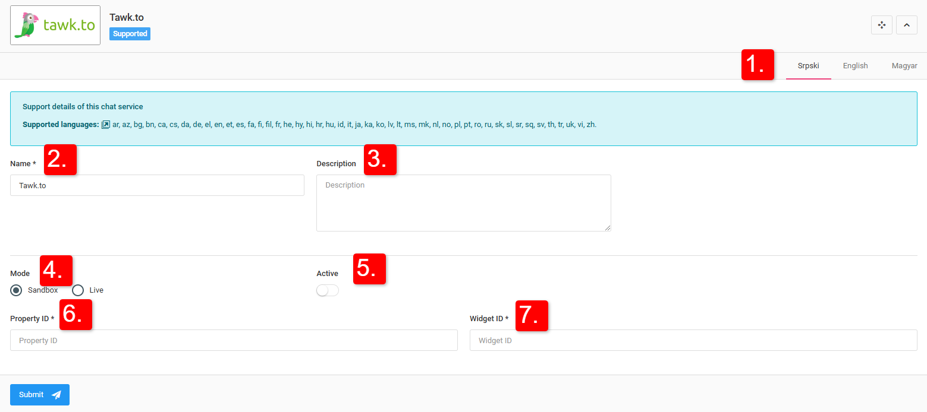Click the Property ID input field
The image size is (927, 412).
[x=234, y=340]
